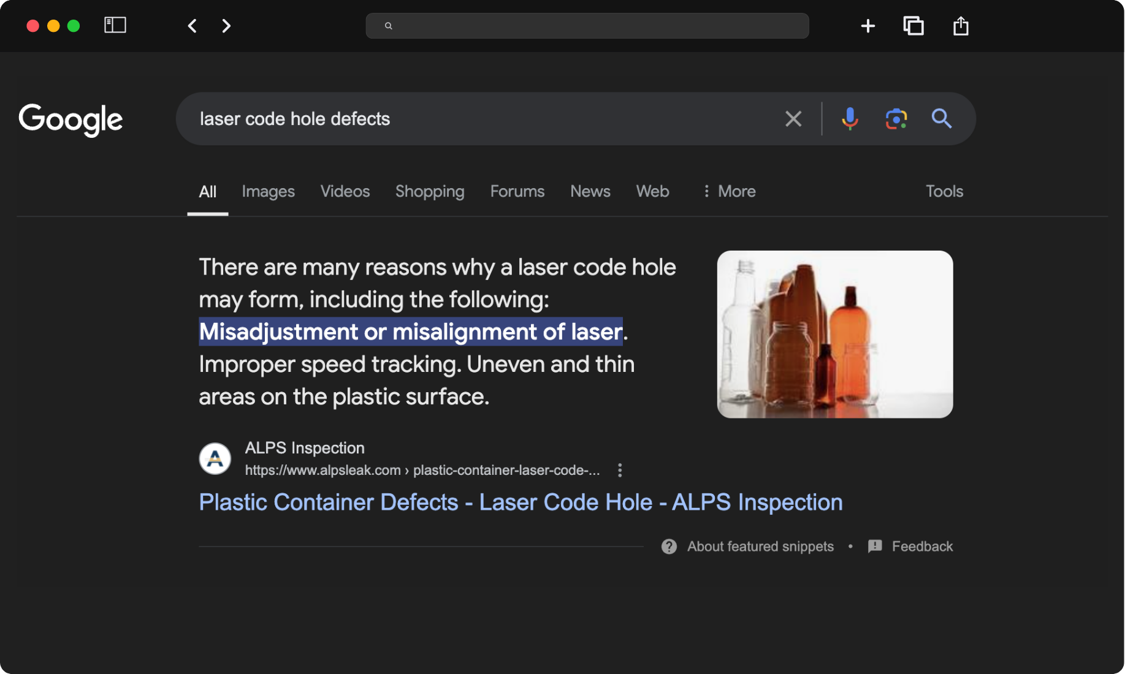Open the three-dot menu beside alpsleak.com result
This screenshot has width=1125, height=674.
(x=620, y=470)
